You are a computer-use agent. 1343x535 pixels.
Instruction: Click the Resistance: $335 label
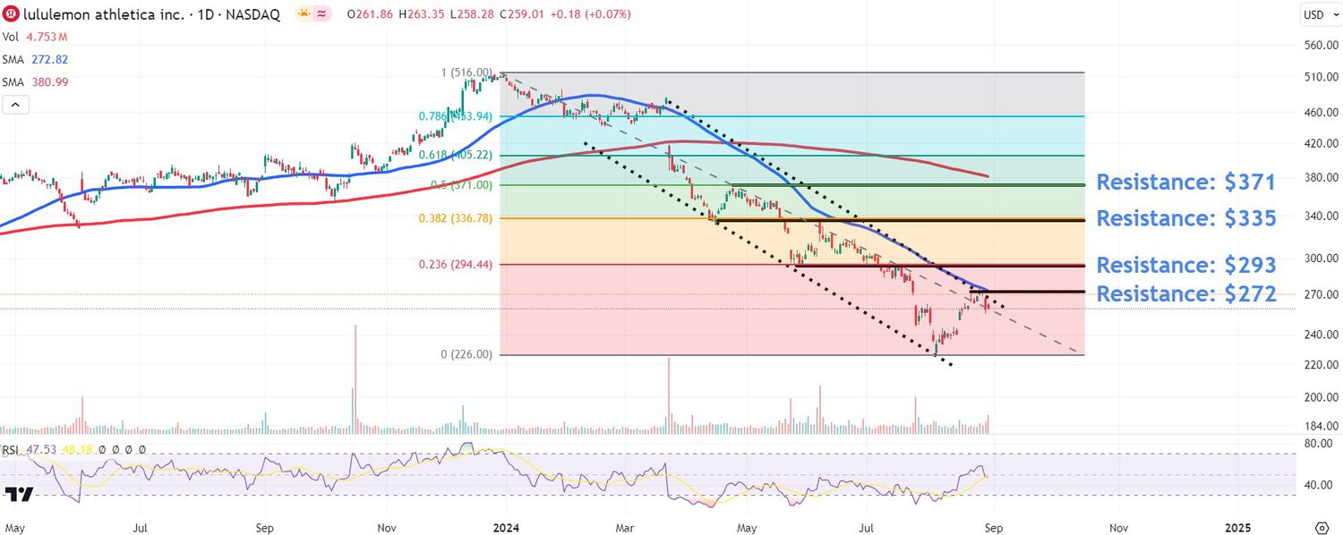pyautogui.click(x=1185, y=218)
